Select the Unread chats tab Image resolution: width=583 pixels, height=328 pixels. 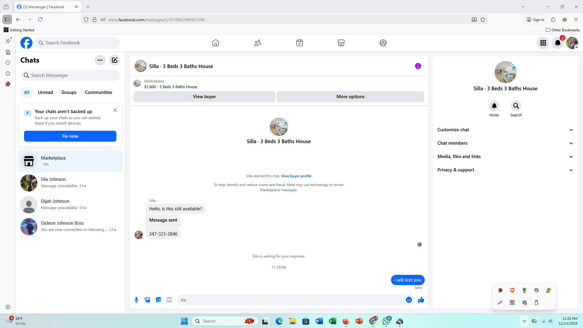coord(45,92)
